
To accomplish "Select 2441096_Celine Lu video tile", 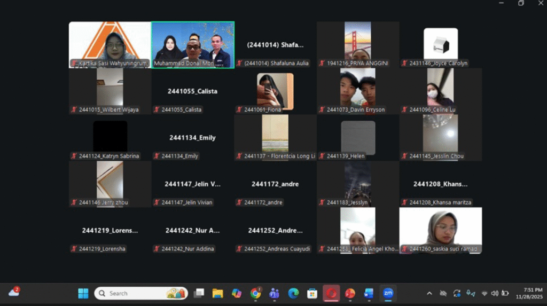I will [441, 91].
